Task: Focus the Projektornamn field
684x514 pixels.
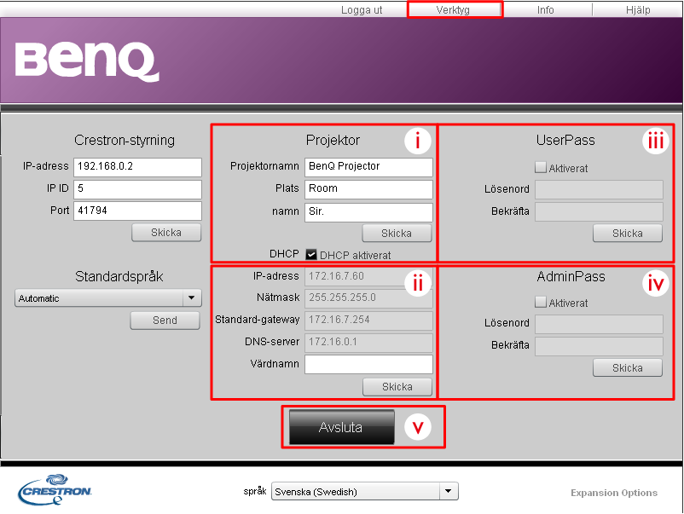Action: click(x=368, y=167)
